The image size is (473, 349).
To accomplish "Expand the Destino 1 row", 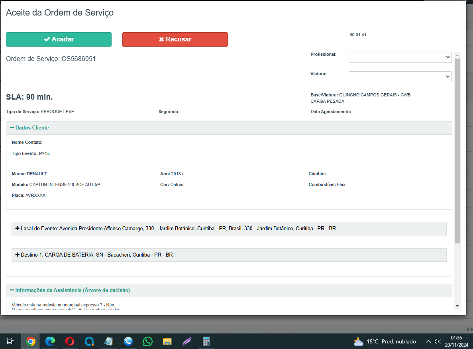I will 229,255.
